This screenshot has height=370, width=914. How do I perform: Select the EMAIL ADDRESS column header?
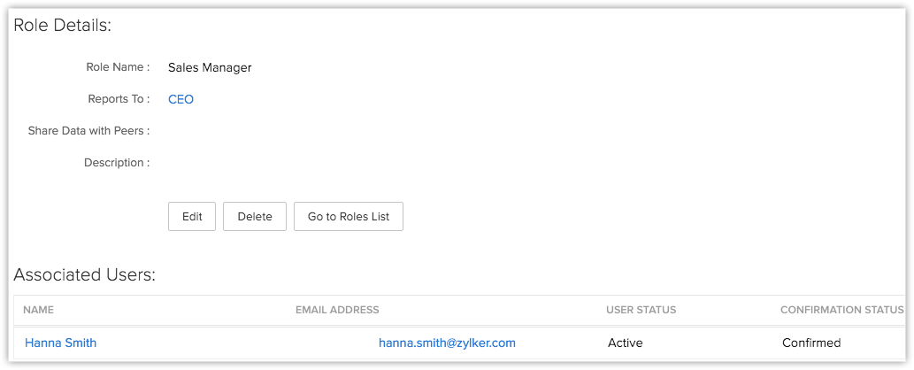click(x=337, y=310)
